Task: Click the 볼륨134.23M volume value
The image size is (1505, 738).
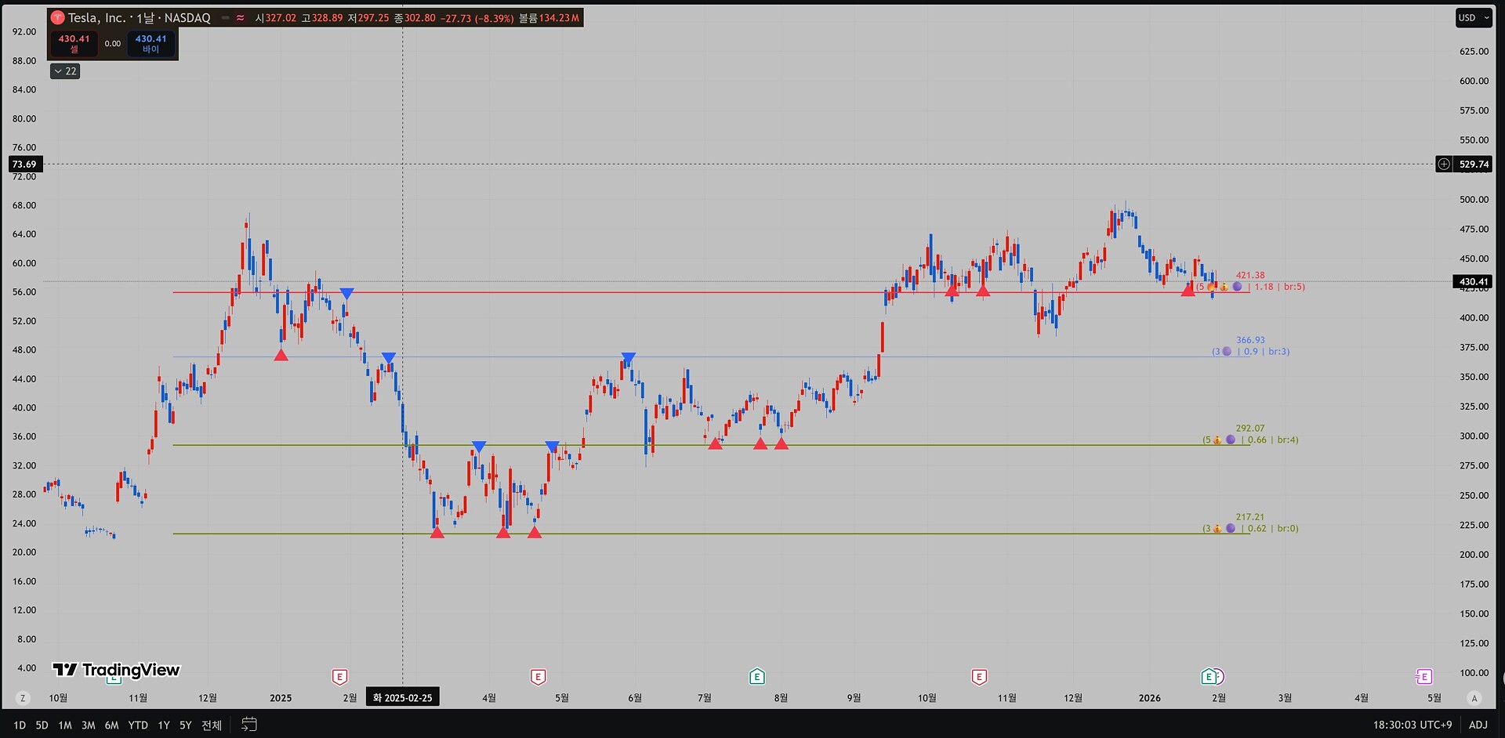Action: tap(549, 18)
